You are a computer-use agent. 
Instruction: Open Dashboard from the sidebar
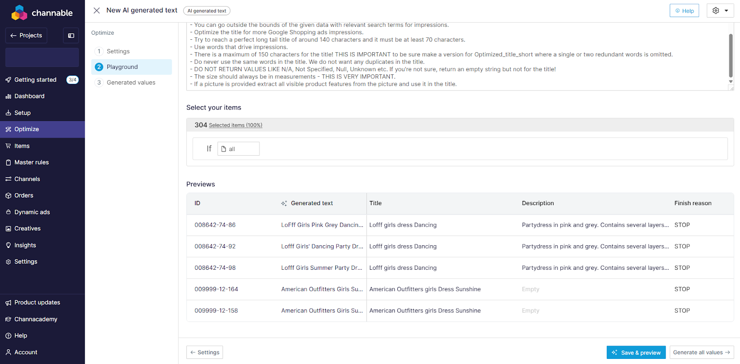29,96
